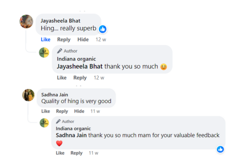Toggle Like on Jayasheela Bhat's comment

point(45,39)
